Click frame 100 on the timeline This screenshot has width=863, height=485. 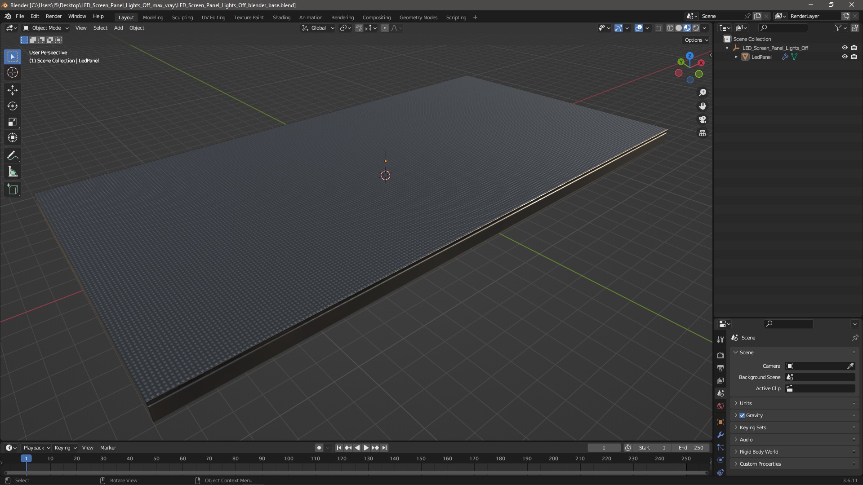point(289,459)
